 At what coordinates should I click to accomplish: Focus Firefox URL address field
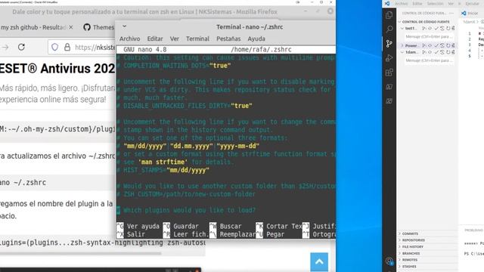pyautogui.click(x=94, y=47)
